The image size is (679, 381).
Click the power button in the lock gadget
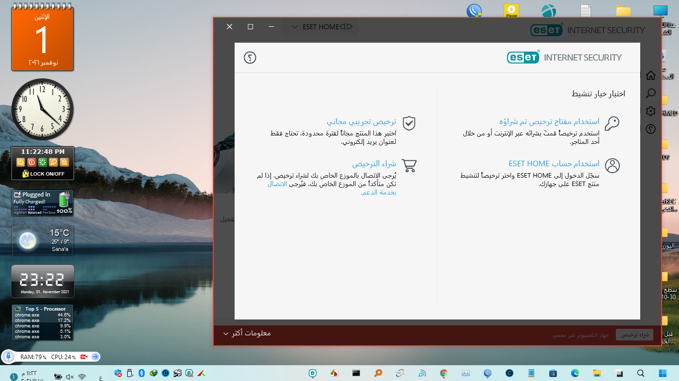[x=20, y=162]
